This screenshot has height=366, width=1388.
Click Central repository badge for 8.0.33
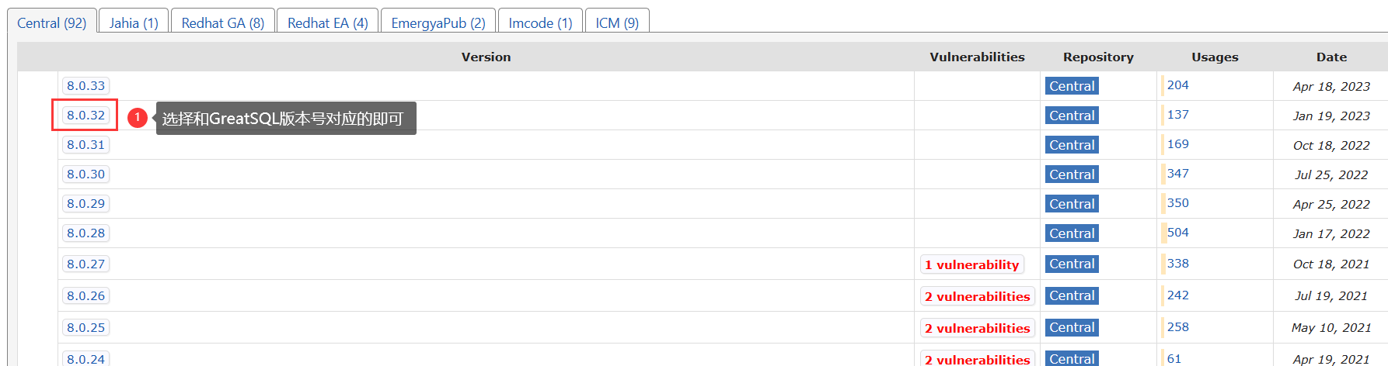[1072, 86]
